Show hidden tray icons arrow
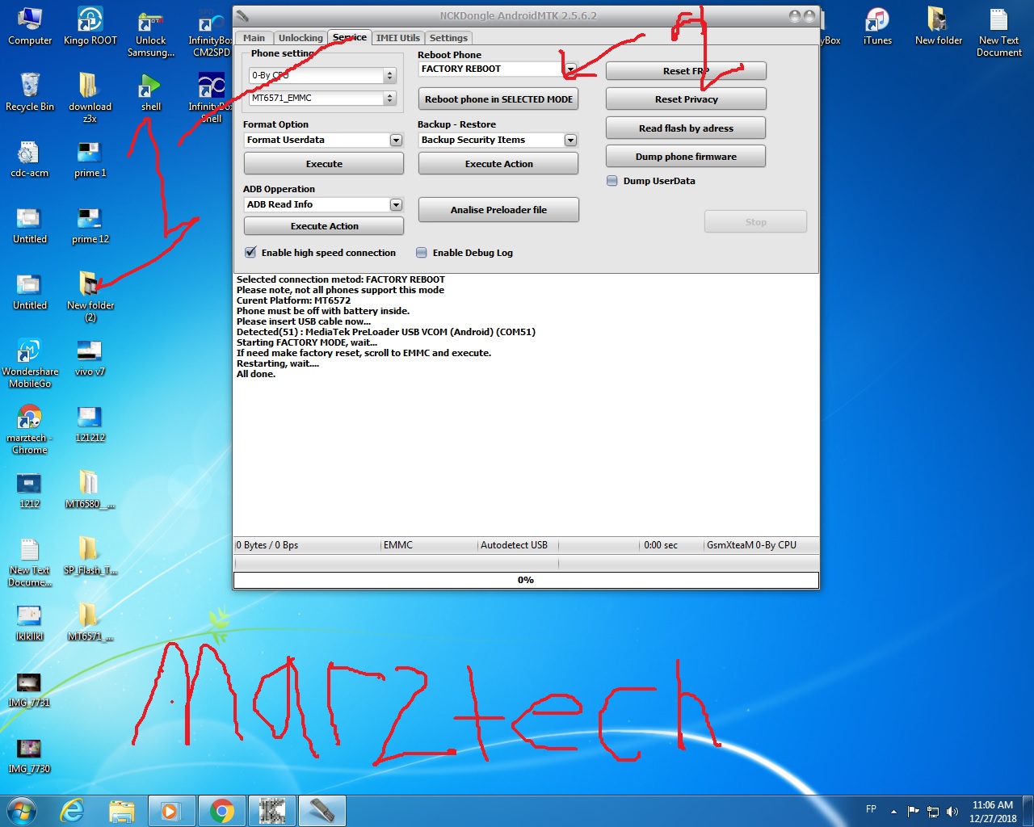The image size is (1034, 827). [x=893, y=812]
